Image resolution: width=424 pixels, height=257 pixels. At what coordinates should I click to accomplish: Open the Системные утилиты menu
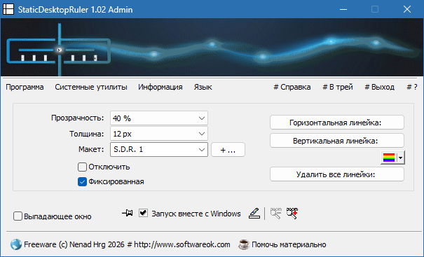coord(91,87)
